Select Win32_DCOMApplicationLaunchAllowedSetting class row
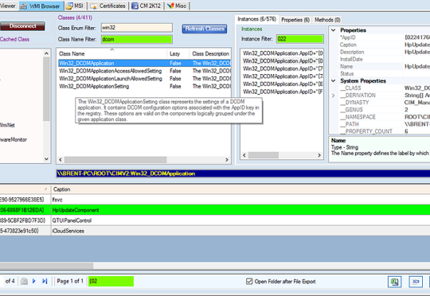430x296 pixels. coord(144,79)
